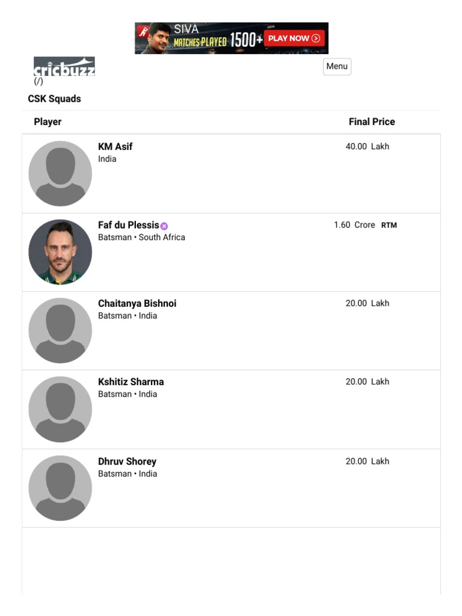
Task: Click the Play Now ad button
Action: pos(294,38)
